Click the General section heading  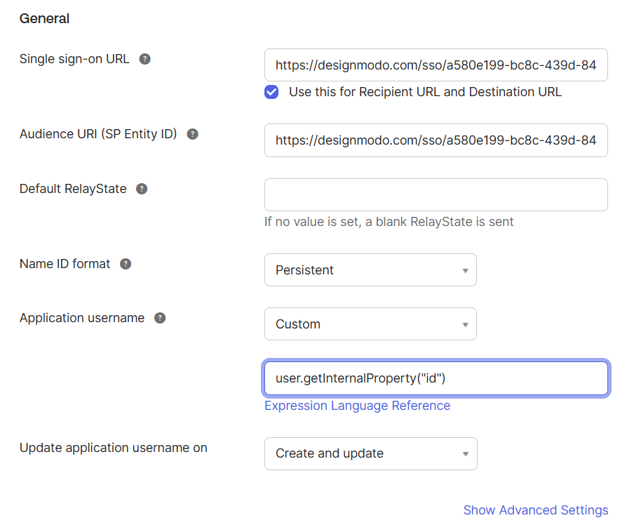44,19
